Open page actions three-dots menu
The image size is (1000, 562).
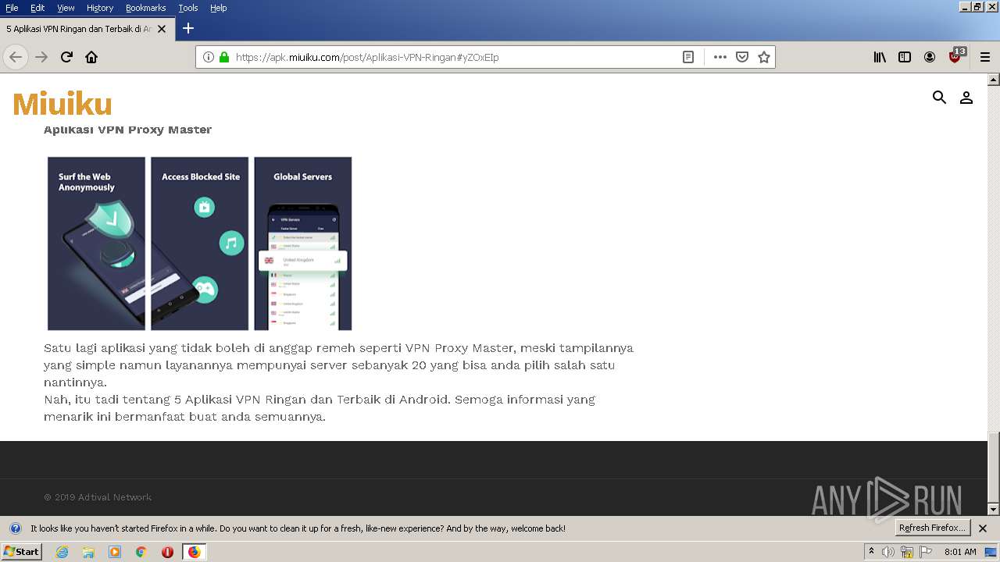pos(720,57)
